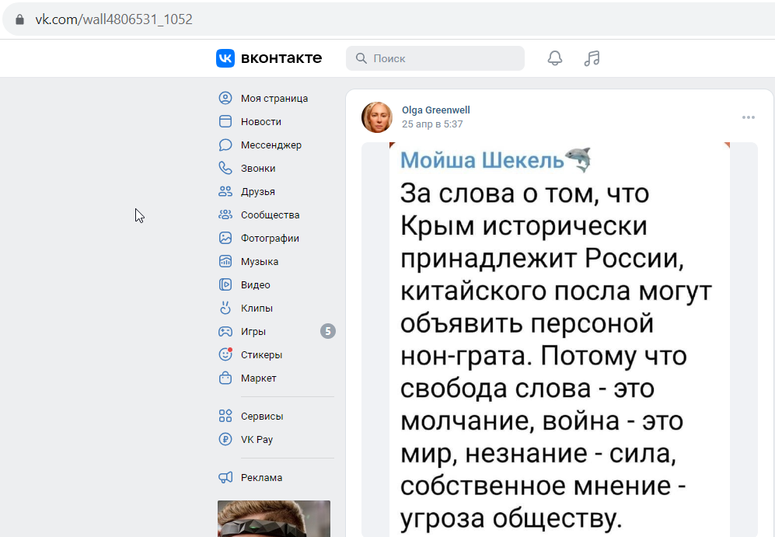
Task: Click the Поиск search field
Action: click(435, 58)
